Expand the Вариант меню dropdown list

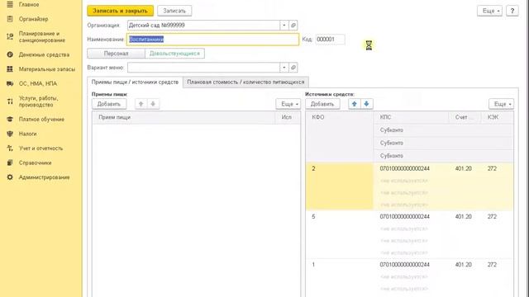click(x=284, y=68)
